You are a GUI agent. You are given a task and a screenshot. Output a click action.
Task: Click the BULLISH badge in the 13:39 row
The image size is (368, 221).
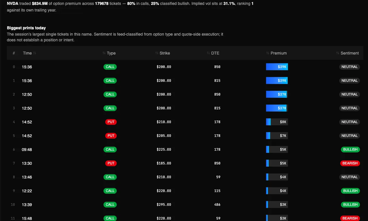[x=350, y=205]
